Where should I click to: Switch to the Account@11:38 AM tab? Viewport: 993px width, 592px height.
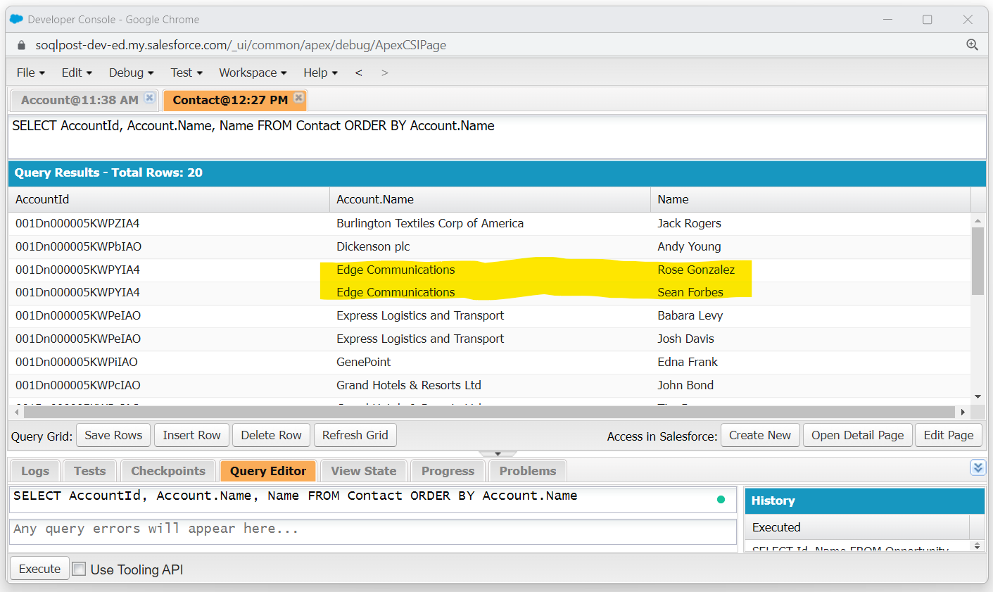(x=80, y=100)
